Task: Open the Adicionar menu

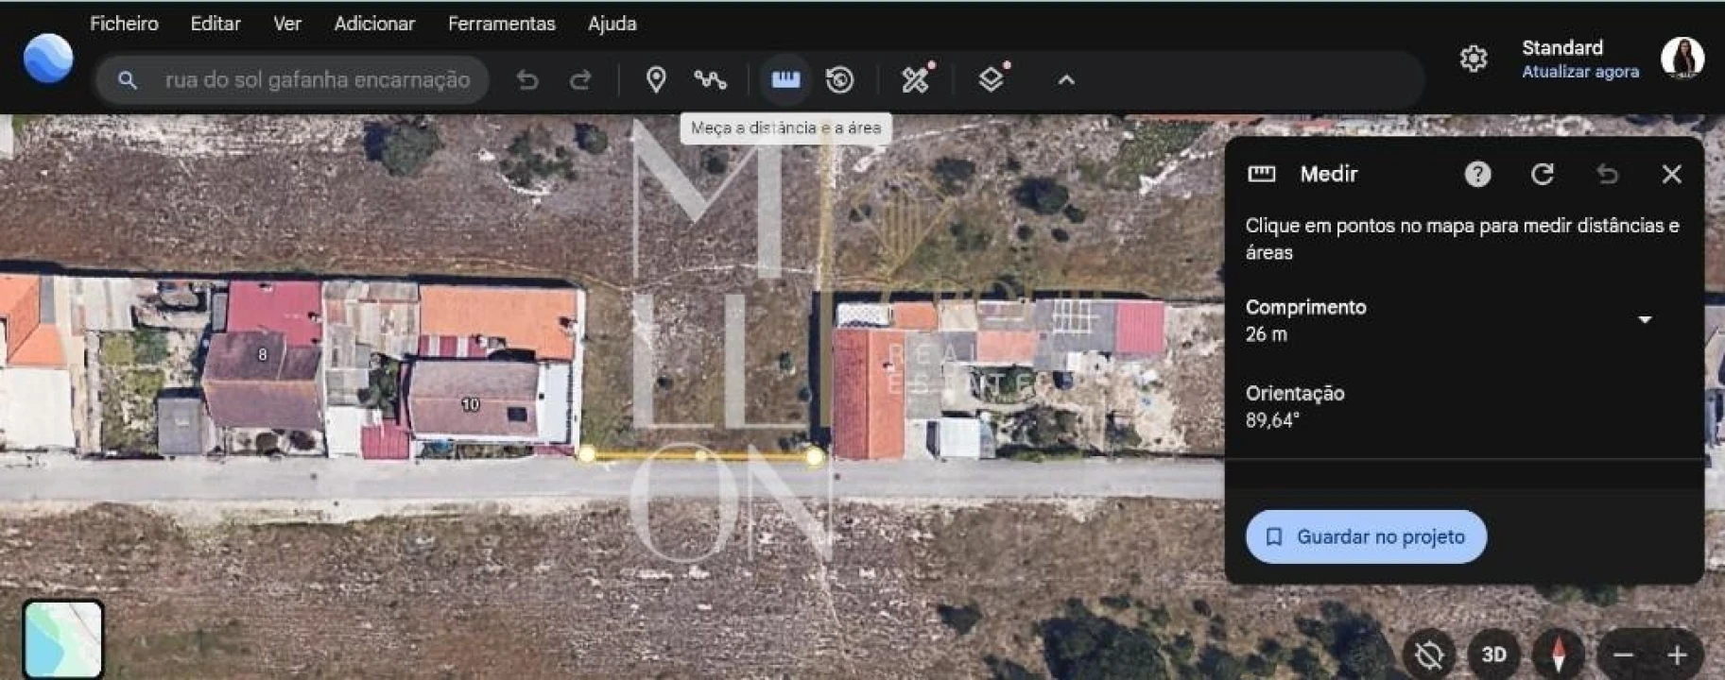Action: [374, 24]
